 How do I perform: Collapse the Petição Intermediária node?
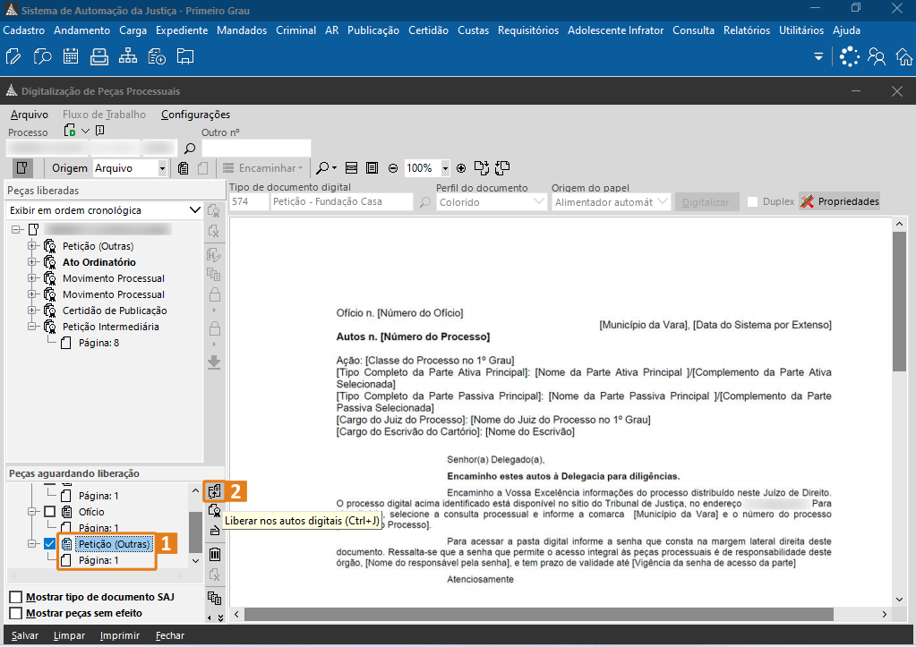(x=32, y=327)
